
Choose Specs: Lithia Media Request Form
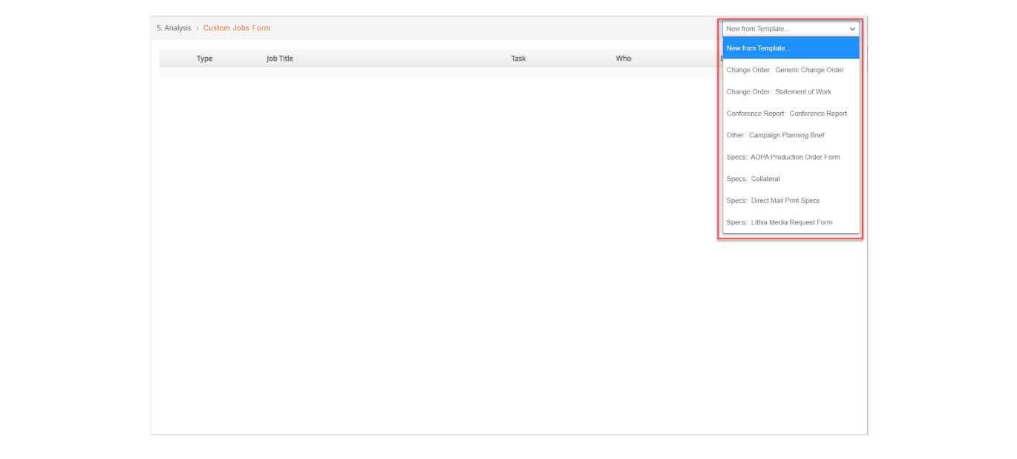(791, 222)
